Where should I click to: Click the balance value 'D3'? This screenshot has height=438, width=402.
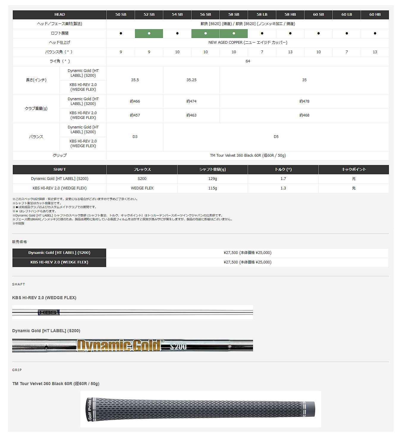click(135, 137)
